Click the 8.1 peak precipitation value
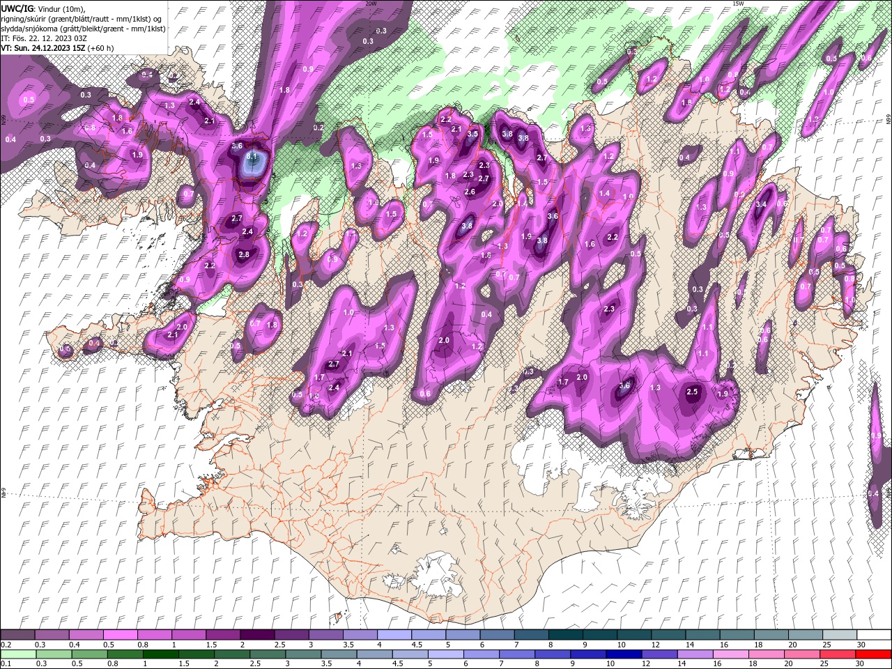Screen dimensions: 892x669 click(252, 157)
